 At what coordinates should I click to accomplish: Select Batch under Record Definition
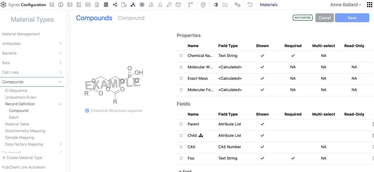click(14, 118)
